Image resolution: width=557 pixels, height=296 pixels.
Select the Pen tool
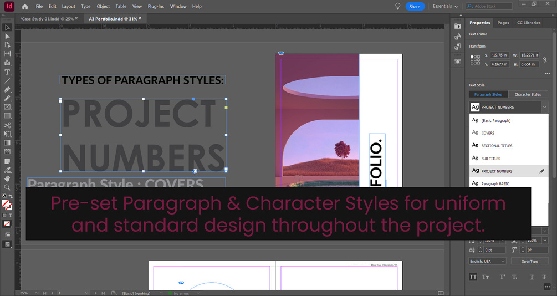7,90
